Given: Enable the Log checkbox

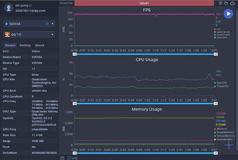Looking at the screenshot, I should click(x=69, y=158).
